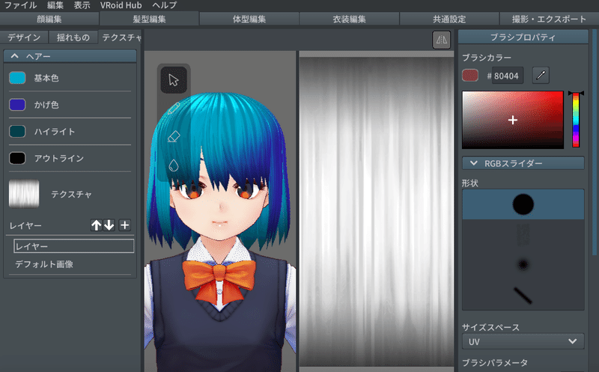Expand the RGBスライダー section

point(523,163)
